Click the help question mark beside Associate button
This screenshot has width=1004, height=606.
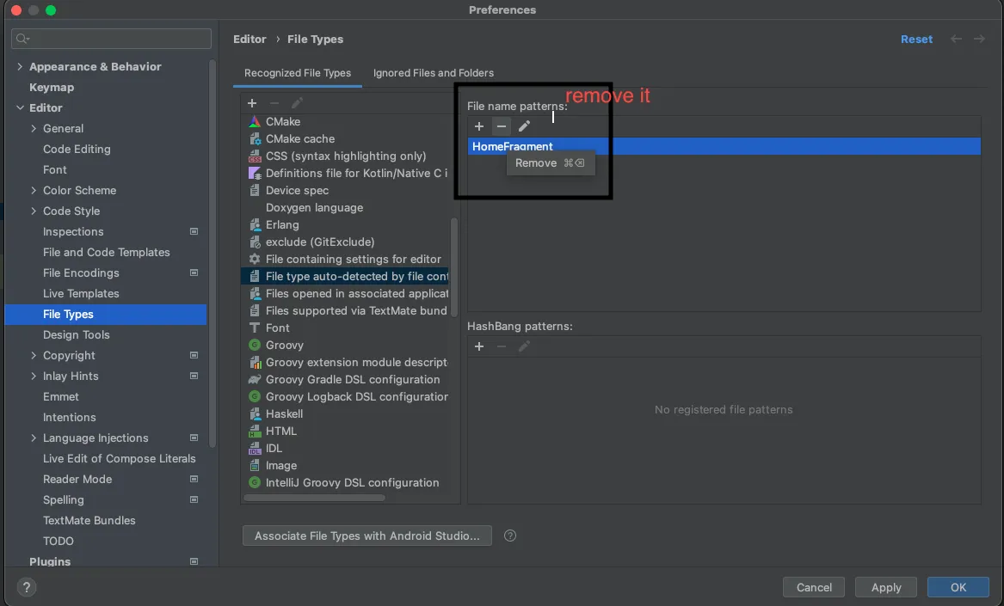click(x=510, y=536)
